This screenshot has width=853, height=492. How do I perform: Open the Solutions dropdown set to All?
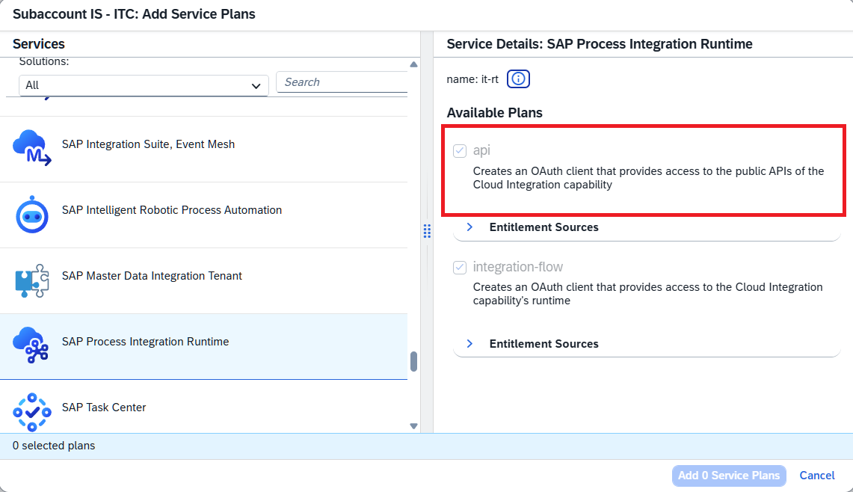144,85
